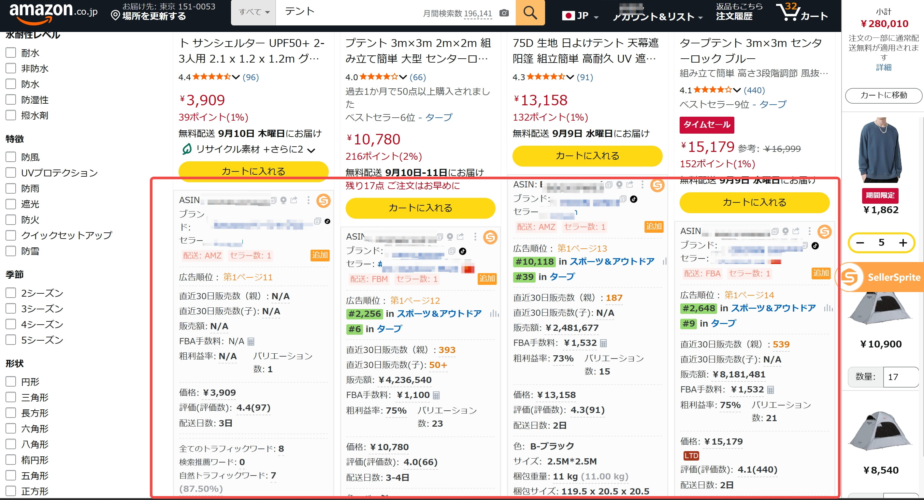
Task: Open camera image search in search bar
Action: tap(504, 13)
